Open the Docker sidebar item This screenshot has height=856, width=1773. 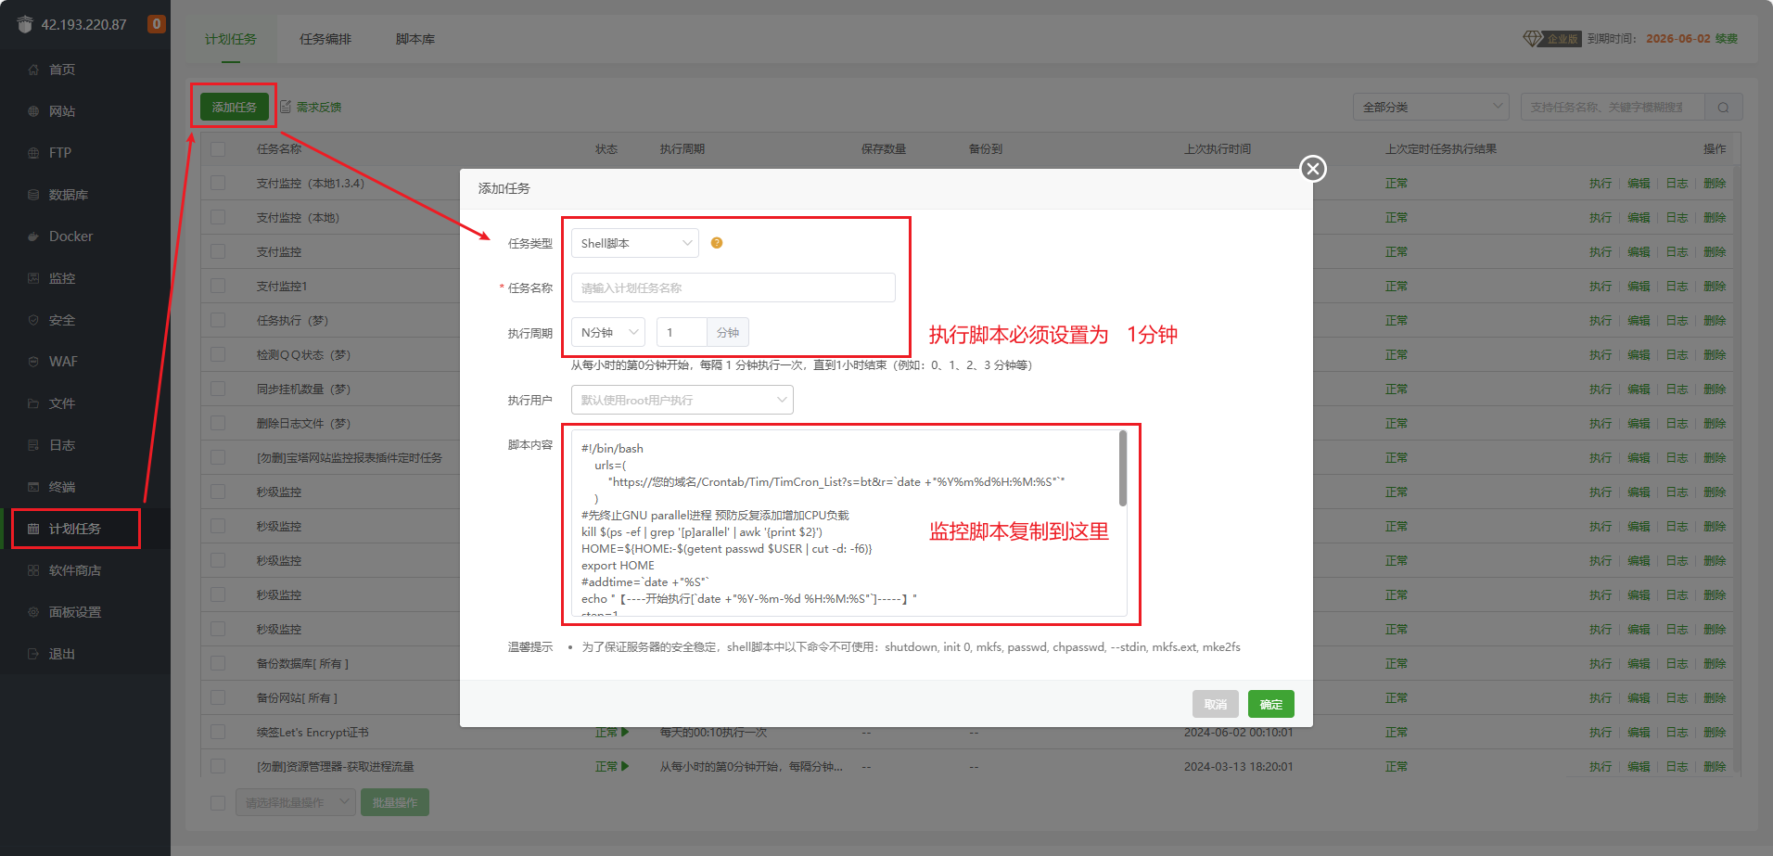(x=70, y=236)
